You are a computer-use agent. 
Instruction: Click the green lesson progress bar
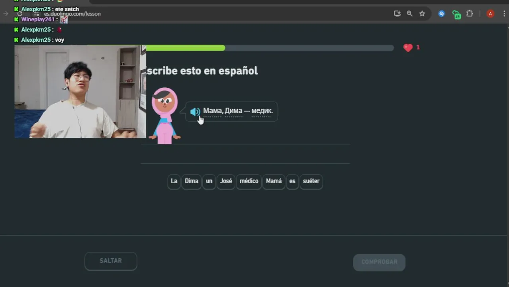[185, 48]
